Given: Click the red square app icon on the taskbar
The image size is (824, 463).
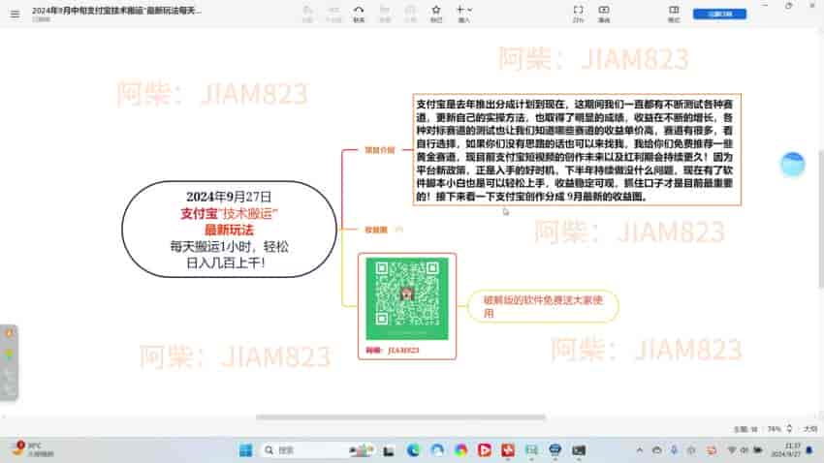Looking at the screenshot, I should 508,450.
